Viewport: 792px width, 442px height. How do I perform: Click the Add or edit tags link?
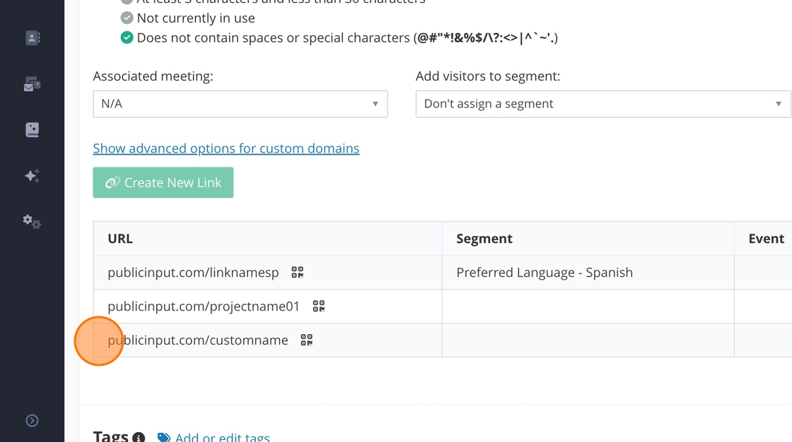point(222,438)
